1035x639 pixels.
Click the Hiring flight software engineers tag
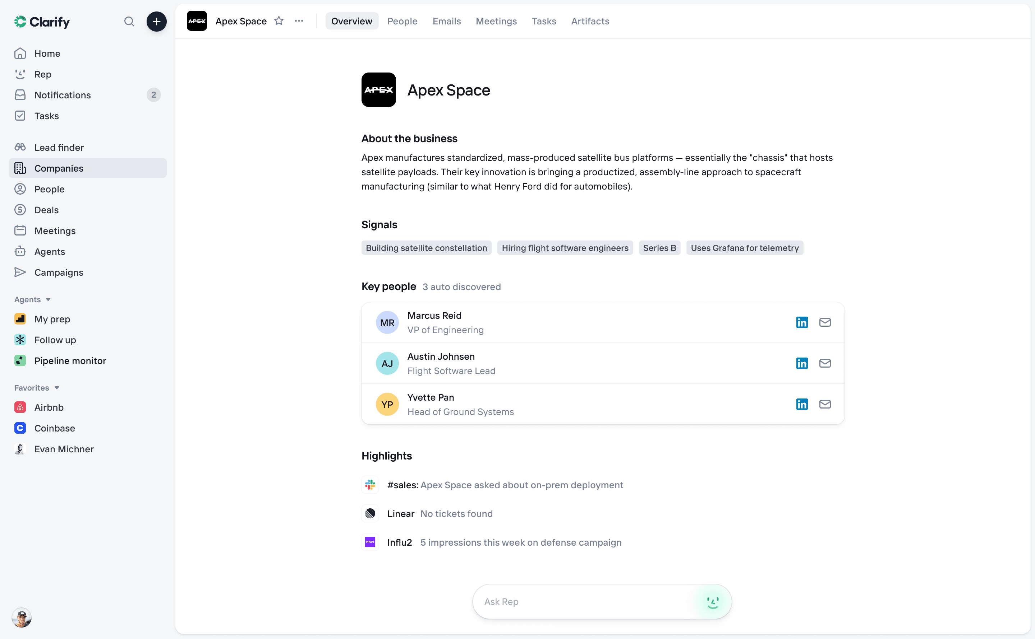click(x=565, y=248)
